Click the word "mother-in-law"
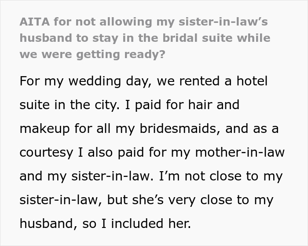 pyautogui.click(x=239, y=153)
